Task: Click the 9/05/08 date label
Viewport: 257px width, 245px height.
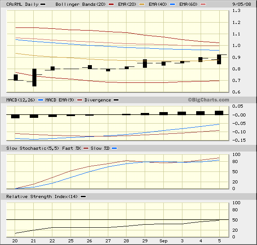Action: click(241, 4)
